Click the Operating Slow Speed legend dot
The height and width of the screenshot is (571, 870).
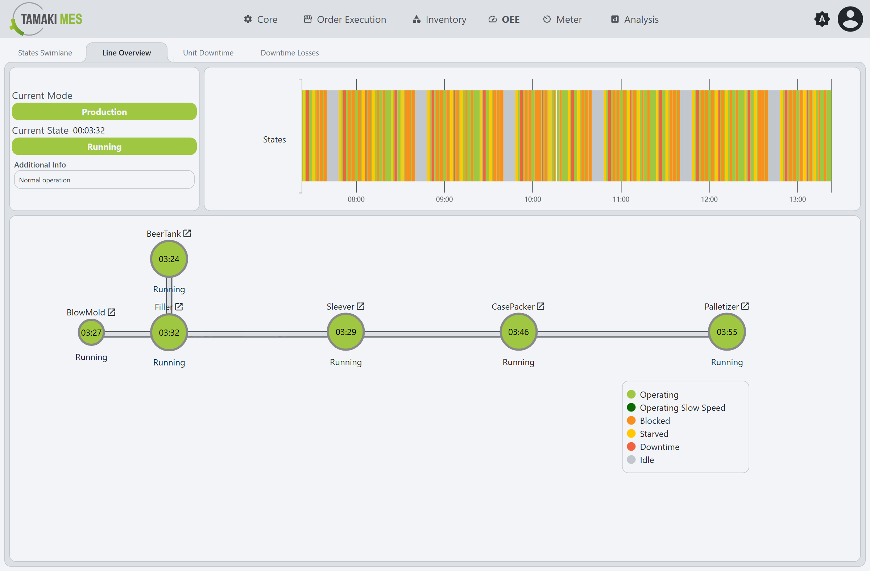point(631,407)
